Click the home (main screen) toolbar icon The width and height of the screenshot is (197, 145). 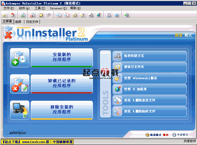tap(12, 15)
